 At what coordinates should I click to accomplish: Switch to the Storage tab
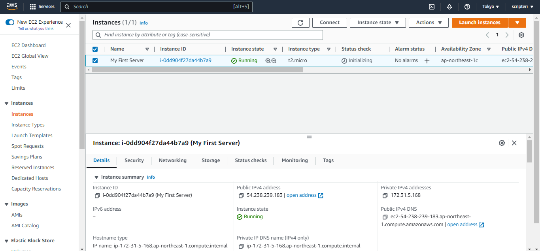click(x=211, y=160)
